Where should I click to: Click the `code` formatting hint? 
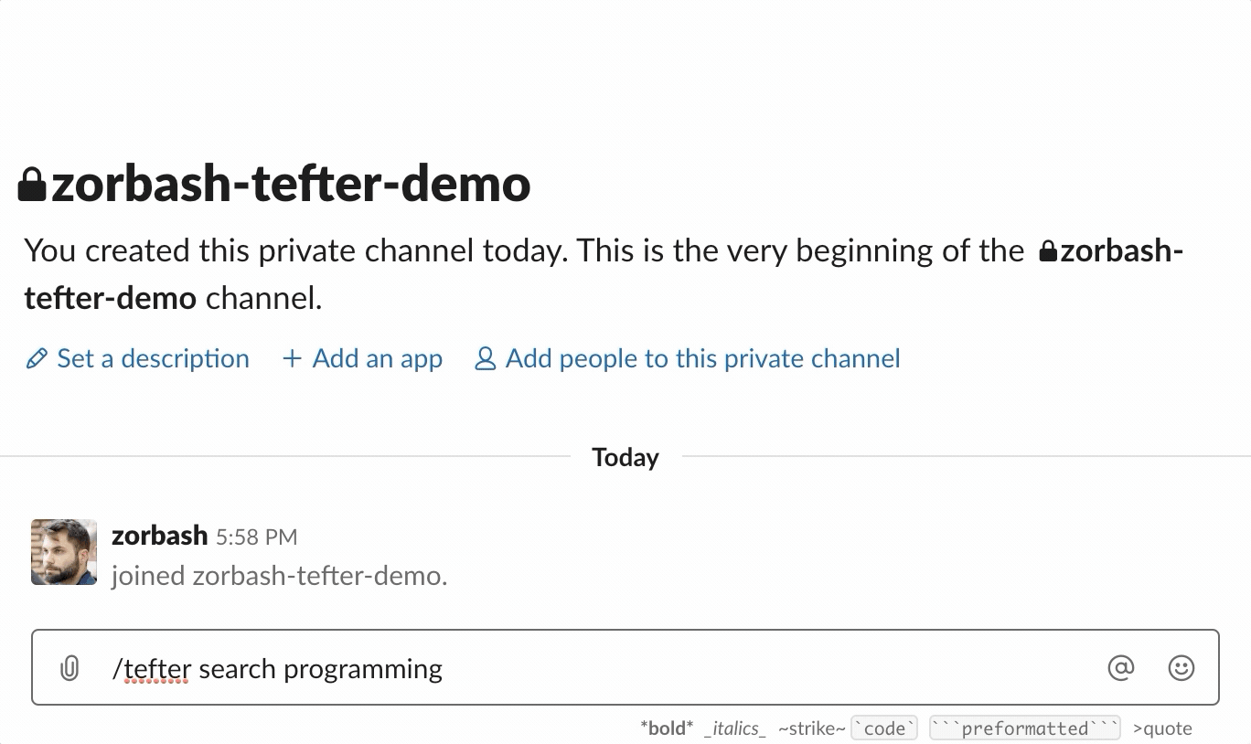[883, 728]
